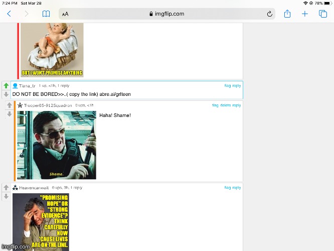Open a new tab with the plus icon
Screen dimensions: 334x251
click(x=305, y=14)
